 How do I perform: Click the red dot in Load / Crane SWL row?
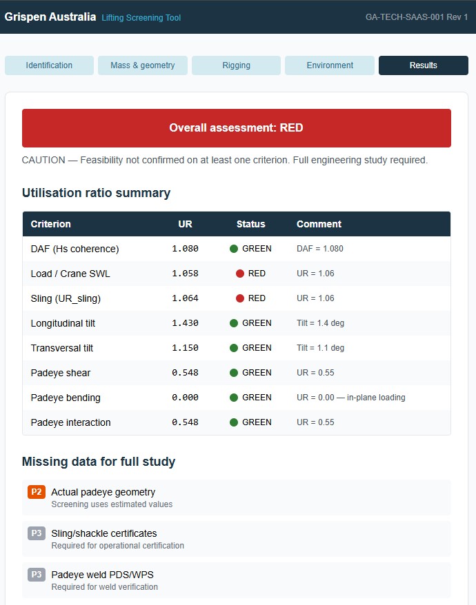click(x=240, y=274)
